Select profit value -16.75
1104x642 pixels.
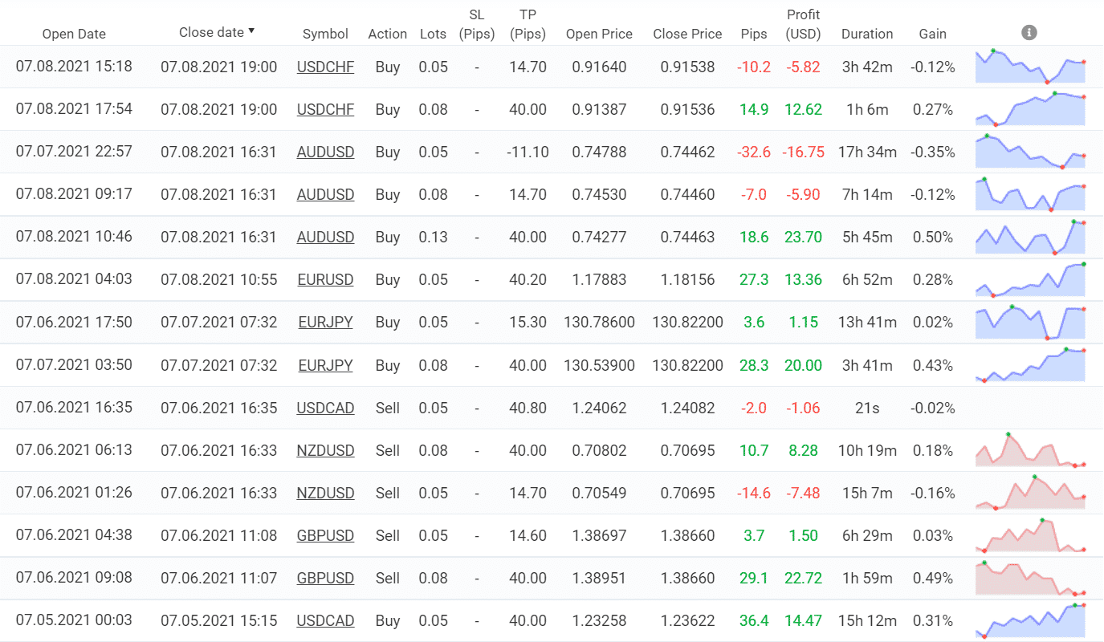[x=804, y=152]
